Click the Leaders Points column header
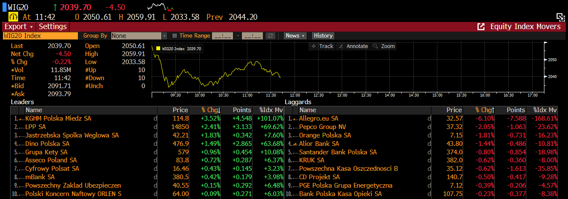 point(237,110)
